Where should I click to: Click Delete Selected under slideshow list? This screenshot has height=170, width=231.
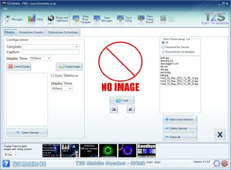click(27, 133)
